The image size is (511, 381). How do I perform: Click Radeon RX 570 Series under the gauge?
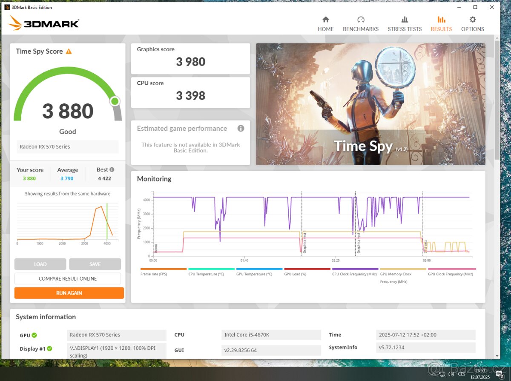68,147
